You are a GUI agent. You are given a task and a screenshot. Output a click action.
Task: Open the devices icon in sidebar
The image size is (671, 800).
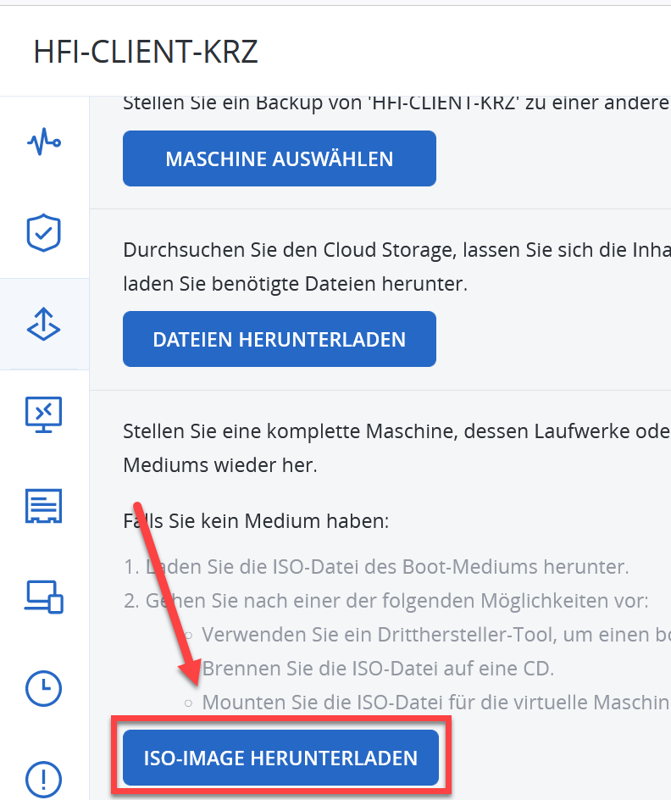pos(44,597)
